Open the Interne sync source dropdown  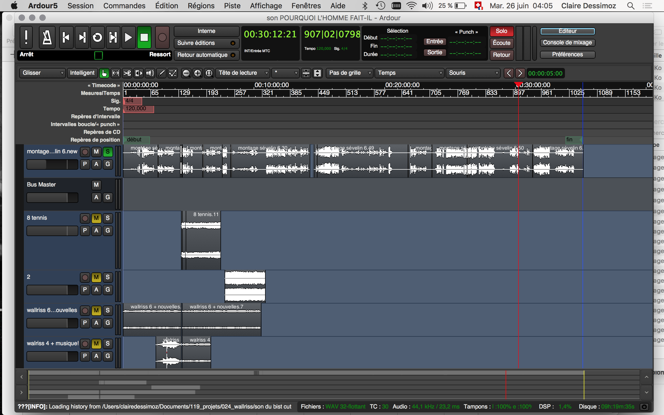click(206, 31)
